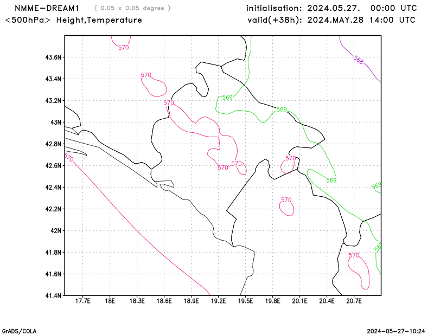Select the 42.6N latitude axis label
Screen dimensions: 434x335
point(53,165)
